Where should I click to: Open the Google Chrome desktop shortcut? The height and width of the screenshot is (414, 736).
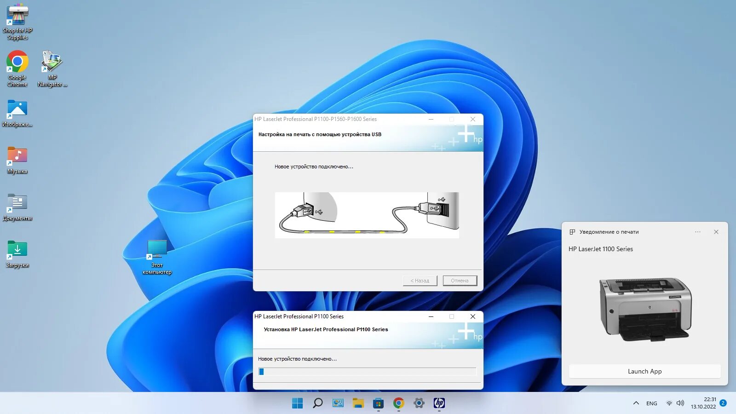coord(17,69)
